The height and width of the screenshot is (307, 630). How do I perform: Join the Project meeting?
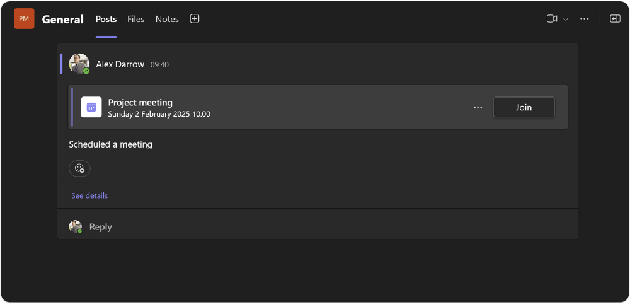click(524, 107)
